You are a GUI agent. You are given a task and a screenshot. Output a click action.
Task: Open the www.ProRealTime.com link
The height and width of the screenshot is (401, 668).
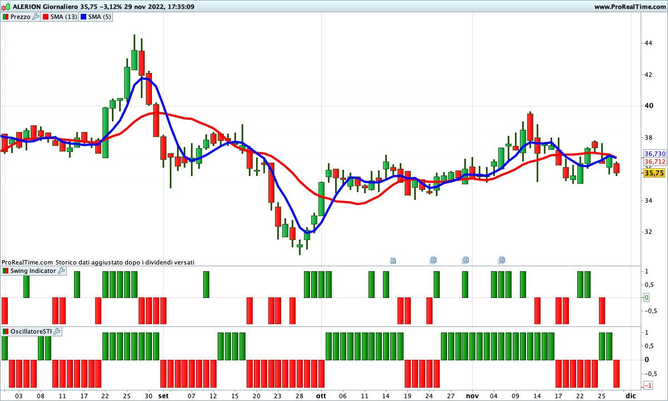pos(630,7)
